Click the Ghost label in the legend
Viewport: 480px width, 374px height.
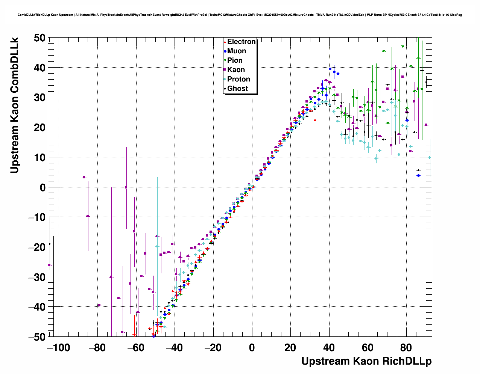click(237, 89)
